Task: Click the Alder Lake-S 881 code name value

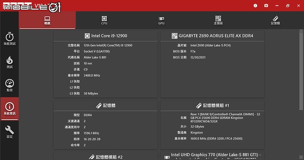Action: (95, 57)
